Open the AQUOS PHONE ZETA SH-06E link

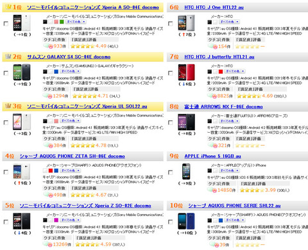pyautogui.click(x=73, y=156)
